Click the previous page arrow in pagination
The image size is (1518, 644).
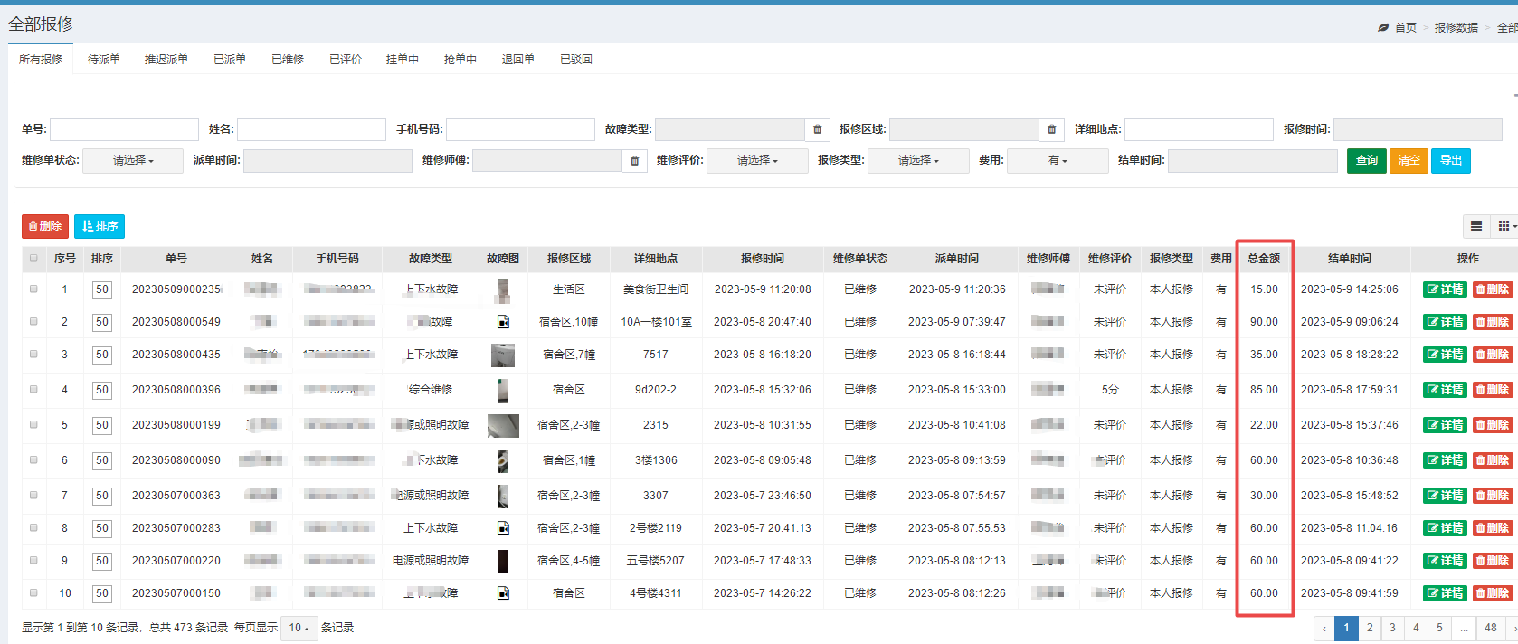[x=1324, y=628]
